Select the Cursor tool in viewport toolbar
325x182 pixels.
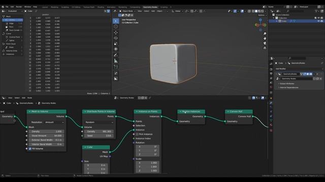116,27
